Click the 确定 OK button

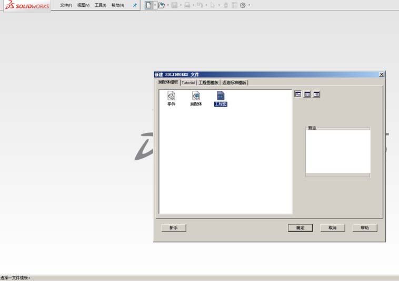tap(300, 228)
